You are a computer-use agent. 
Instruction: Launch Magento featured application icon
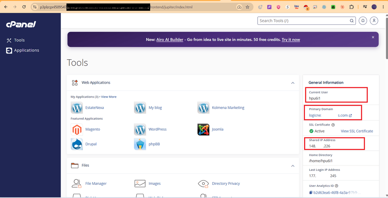coord(77,129)
